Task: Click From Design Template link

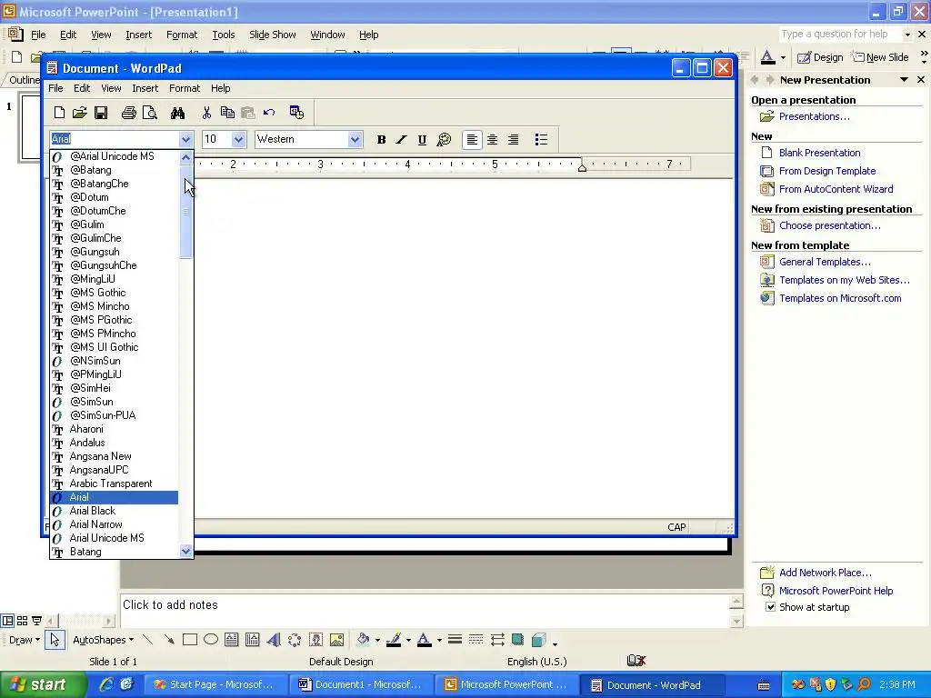Action: [x=827, y=171]
